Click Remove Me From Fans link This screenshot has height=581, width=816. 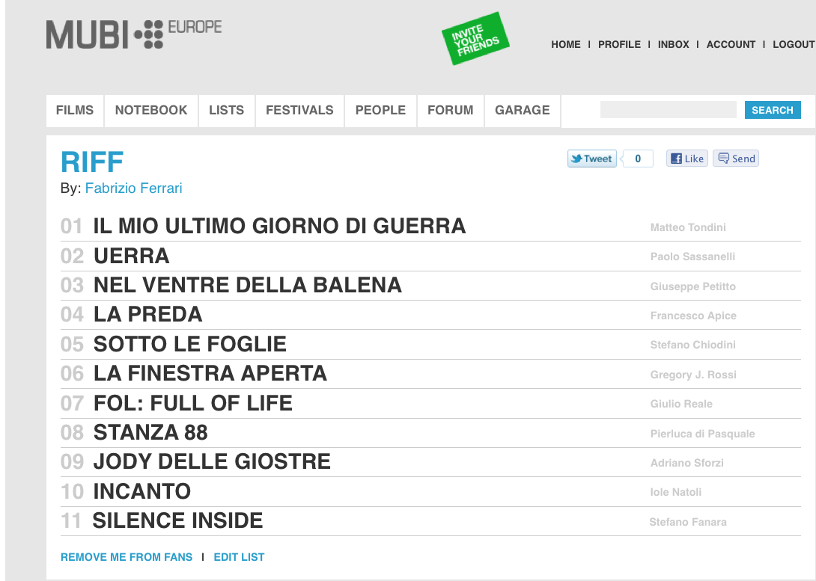127,557
